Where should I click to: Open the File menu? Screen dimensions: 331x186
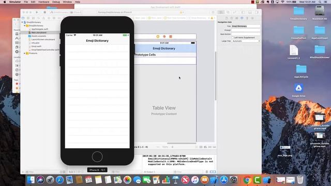(x=26, y=2)
